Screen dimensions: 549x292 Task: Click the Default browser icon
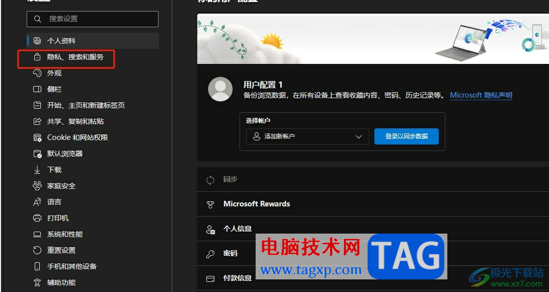(x=37, y=154)
